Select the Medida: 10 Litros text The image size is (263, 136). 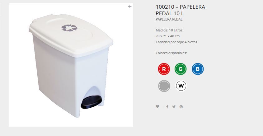pos(169,30)
